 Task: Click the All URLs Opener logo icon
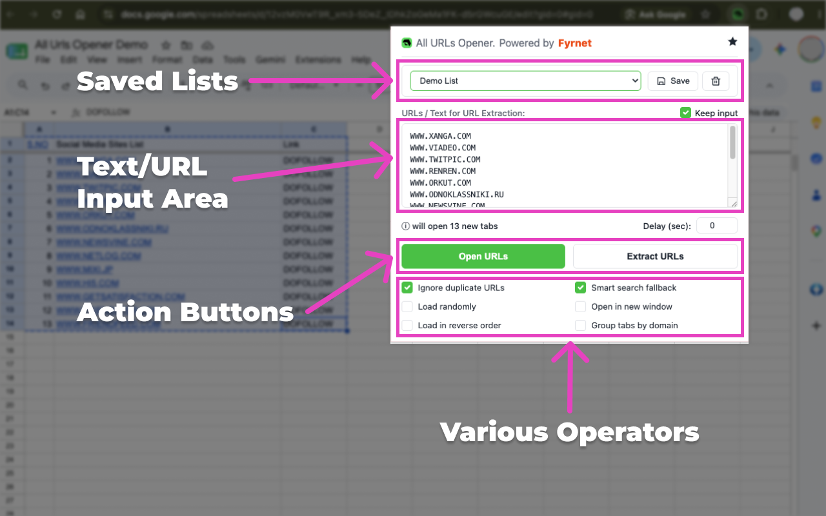coord(407,43)
